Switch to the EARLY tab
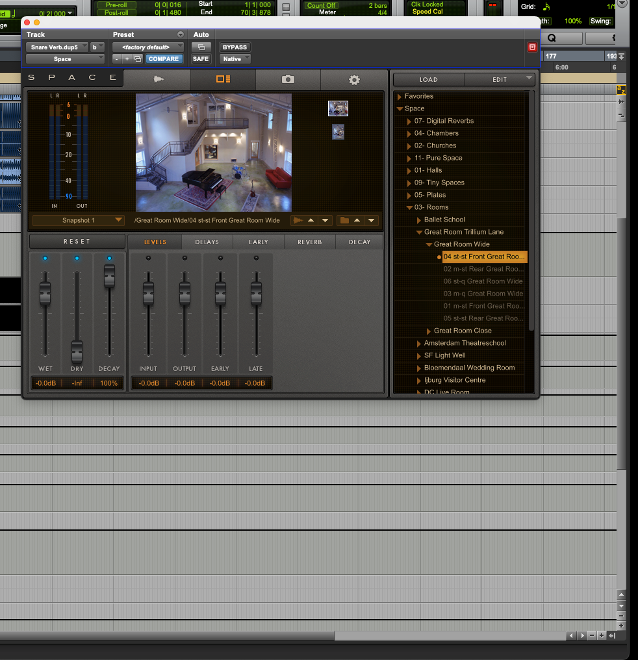 point(258,242)
